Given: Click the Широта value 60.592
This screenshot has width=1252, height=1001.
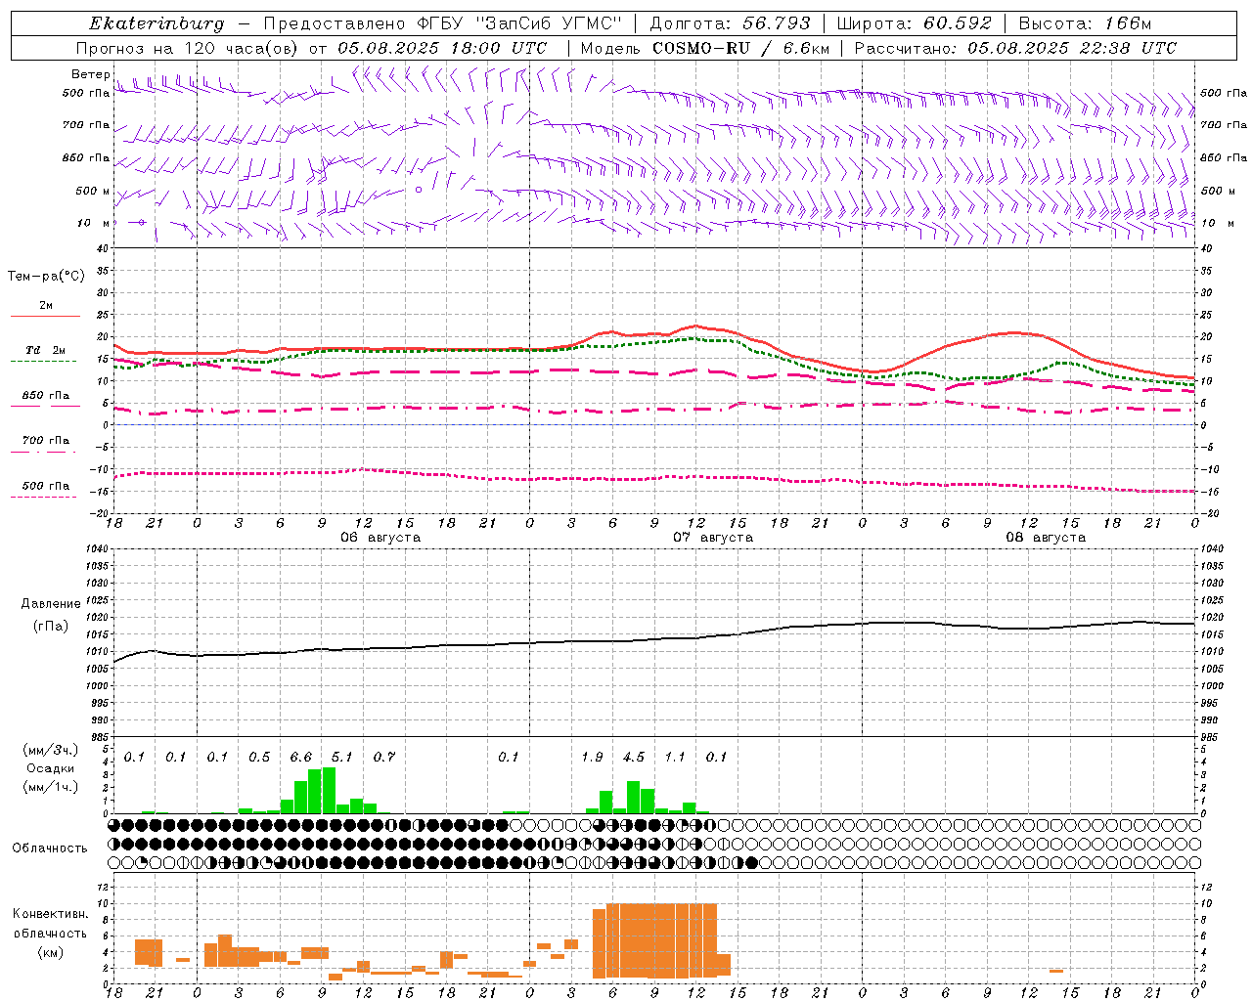Looking at the screenshot, I should 958,23.
